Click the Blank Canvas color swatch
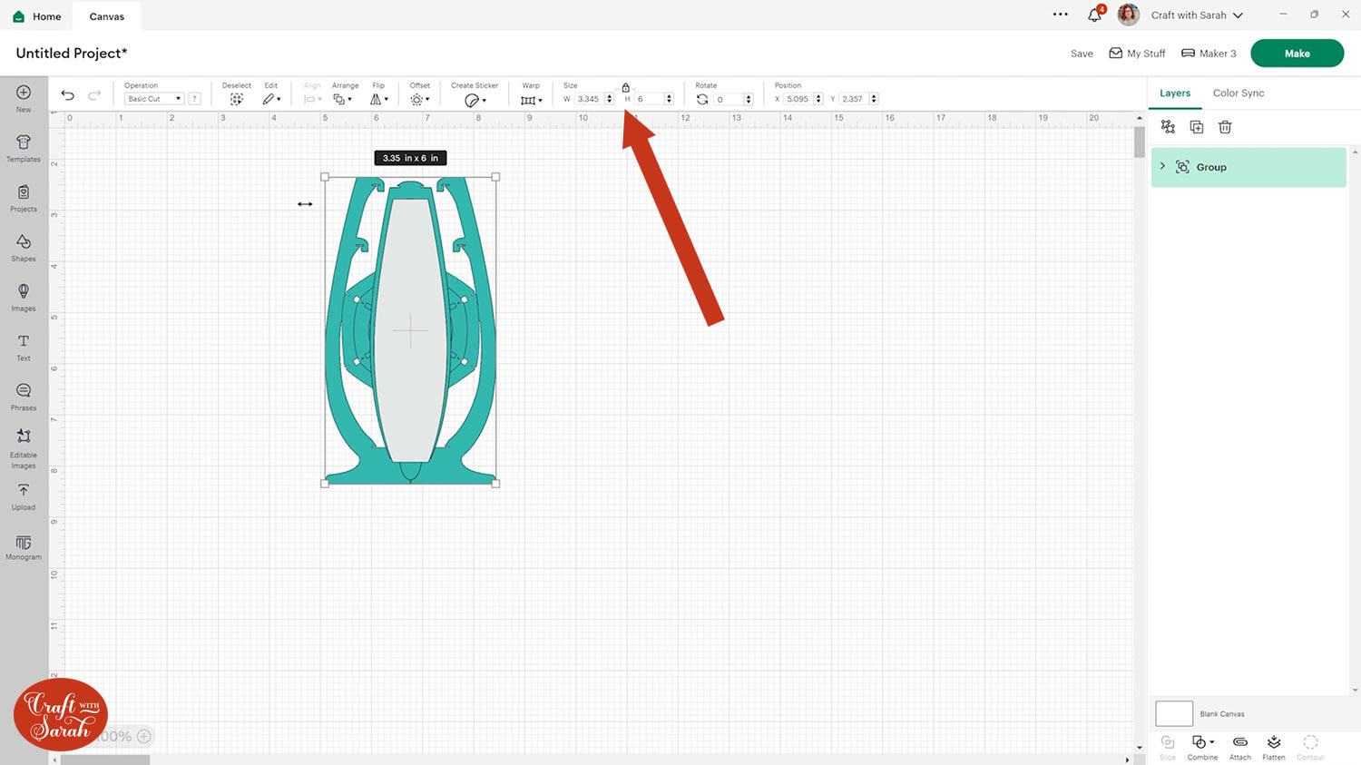The image size is (1361, 765). (1173, 713)
